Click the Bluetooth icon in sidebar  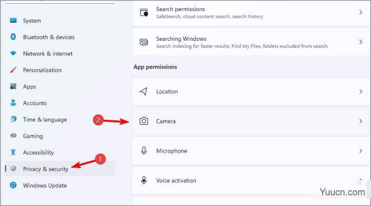[x=13, y=37]
